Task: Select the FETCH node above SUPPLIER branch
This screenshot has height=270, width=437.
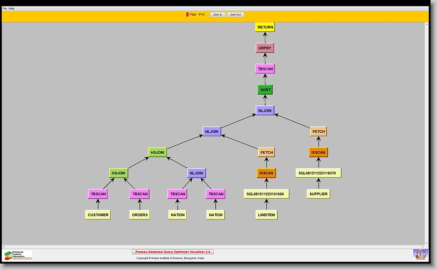Action: [x=318, y=131]
